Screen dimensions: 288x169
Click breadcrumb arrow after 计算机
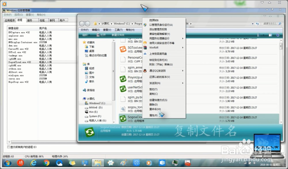111,24
